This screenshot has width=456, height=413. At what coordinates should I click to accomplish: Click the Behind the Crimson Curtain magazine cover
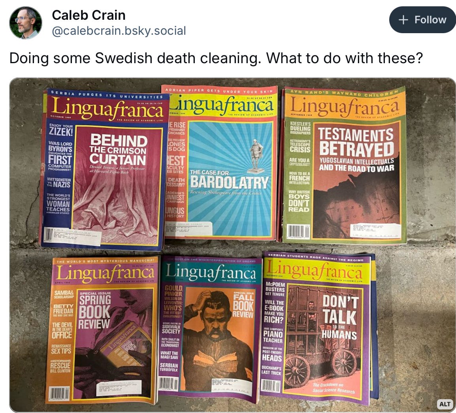[x=105, y=169]
